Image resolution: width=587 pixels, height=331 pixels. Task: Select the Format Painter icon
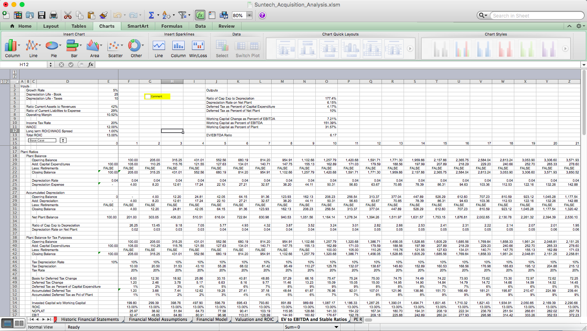[103, 15]
